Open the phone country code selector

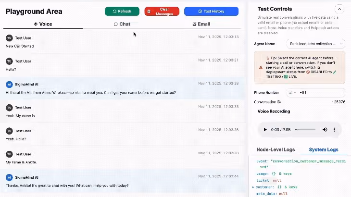[x=292, y=93]
